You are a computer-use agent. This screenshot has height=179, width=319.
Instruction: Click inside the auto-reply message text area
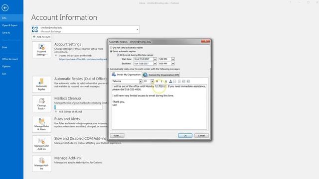159,107
